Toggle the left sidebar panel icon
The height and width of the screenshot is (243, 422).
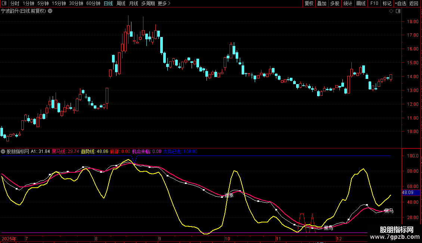click(x=4, y=4)
